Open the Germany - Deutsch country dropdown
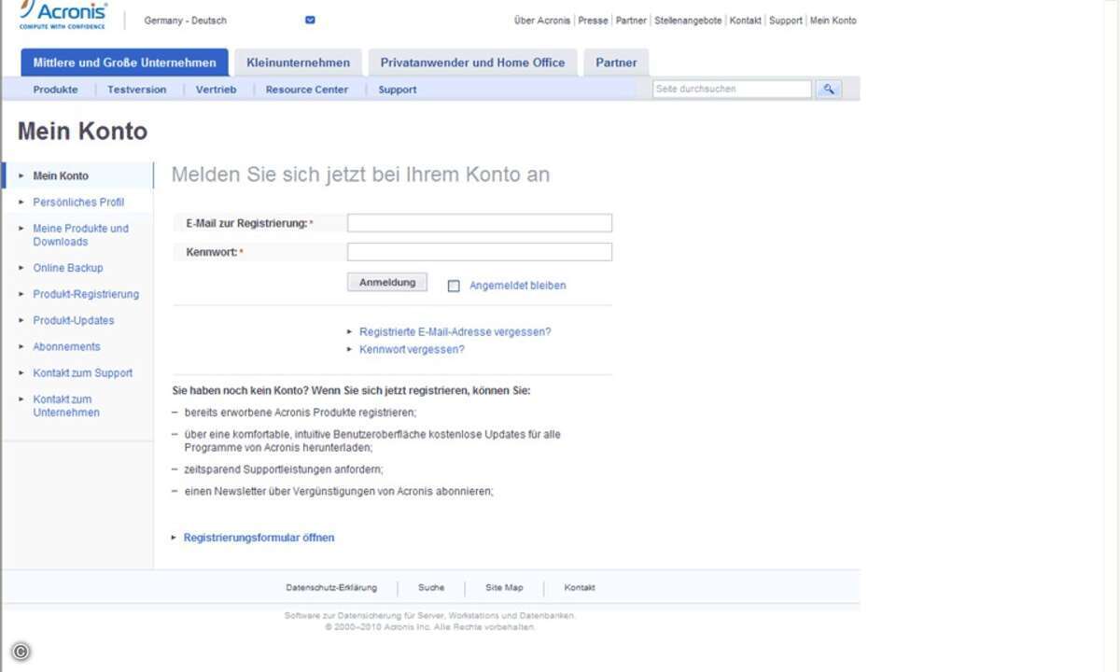 (311, 21)
